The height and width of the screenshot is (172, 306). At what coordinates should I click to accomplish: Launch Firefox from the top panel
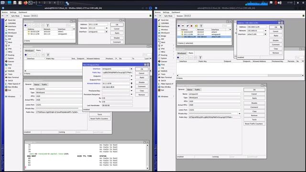point(25,3)
